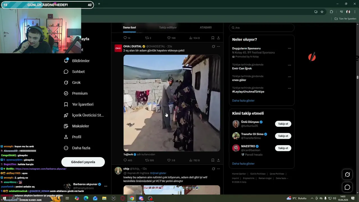Open File Explorer from taskbar
This screenshot has height=202, width=359.
click(x=104, y=198)
